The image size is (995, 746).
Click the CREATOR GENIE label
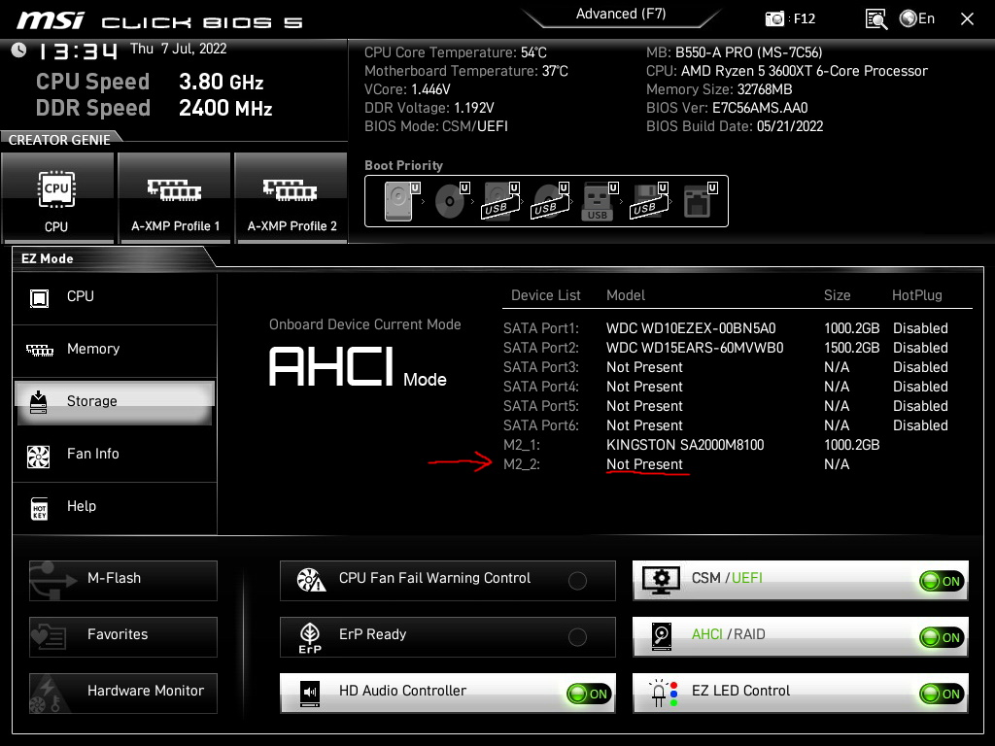[x=59, y=140]
